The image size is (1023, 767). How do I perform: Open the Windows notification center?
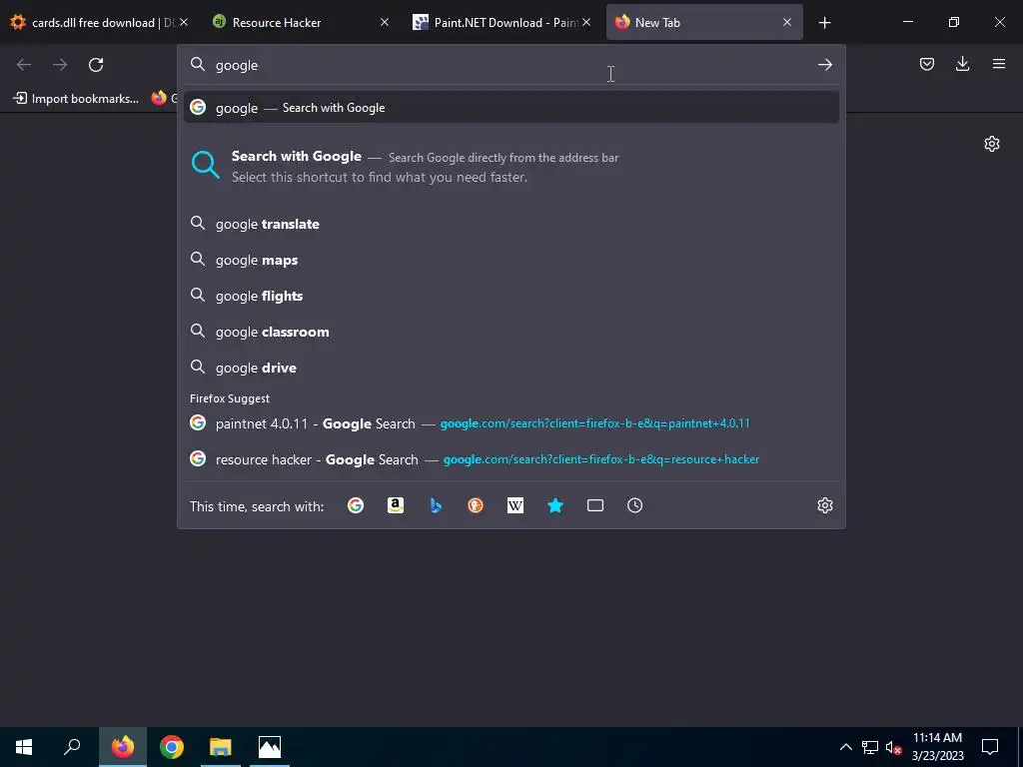[990, 747]
